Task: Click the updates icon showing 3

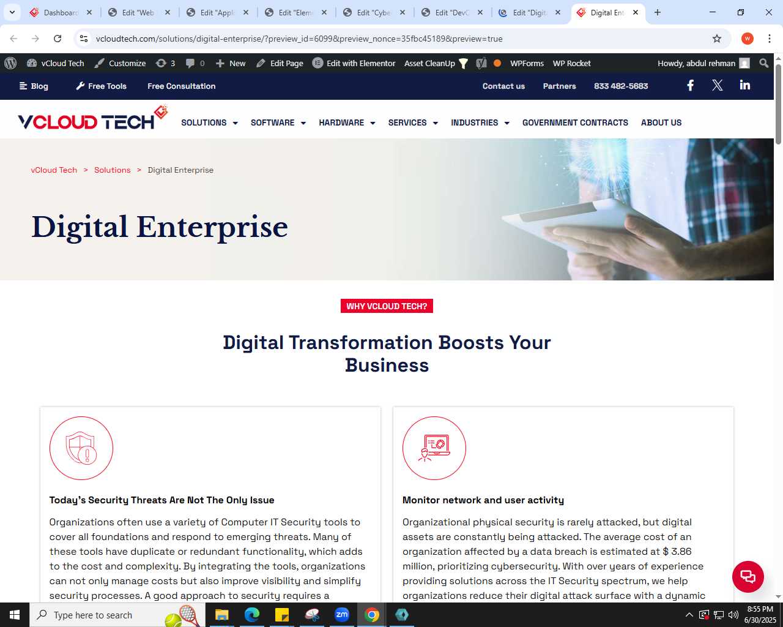Action: click(x=165, y=63)
